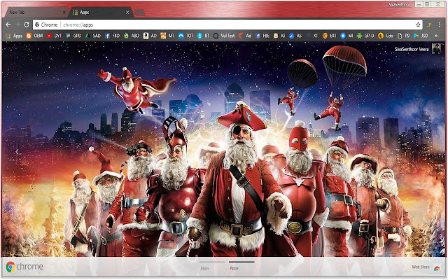Reload the current page
This screenshot has height=280, width=448.
27,25
